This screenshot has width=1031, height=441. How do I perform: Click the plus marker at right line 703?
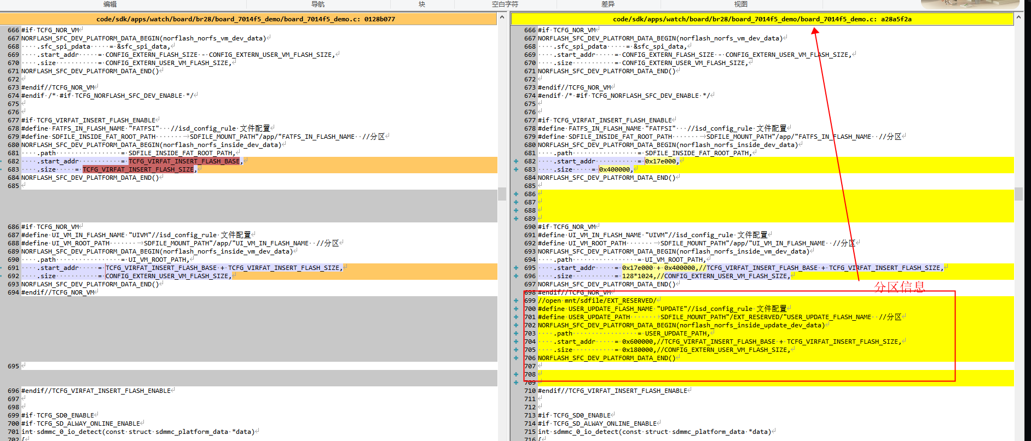point(516,333)
